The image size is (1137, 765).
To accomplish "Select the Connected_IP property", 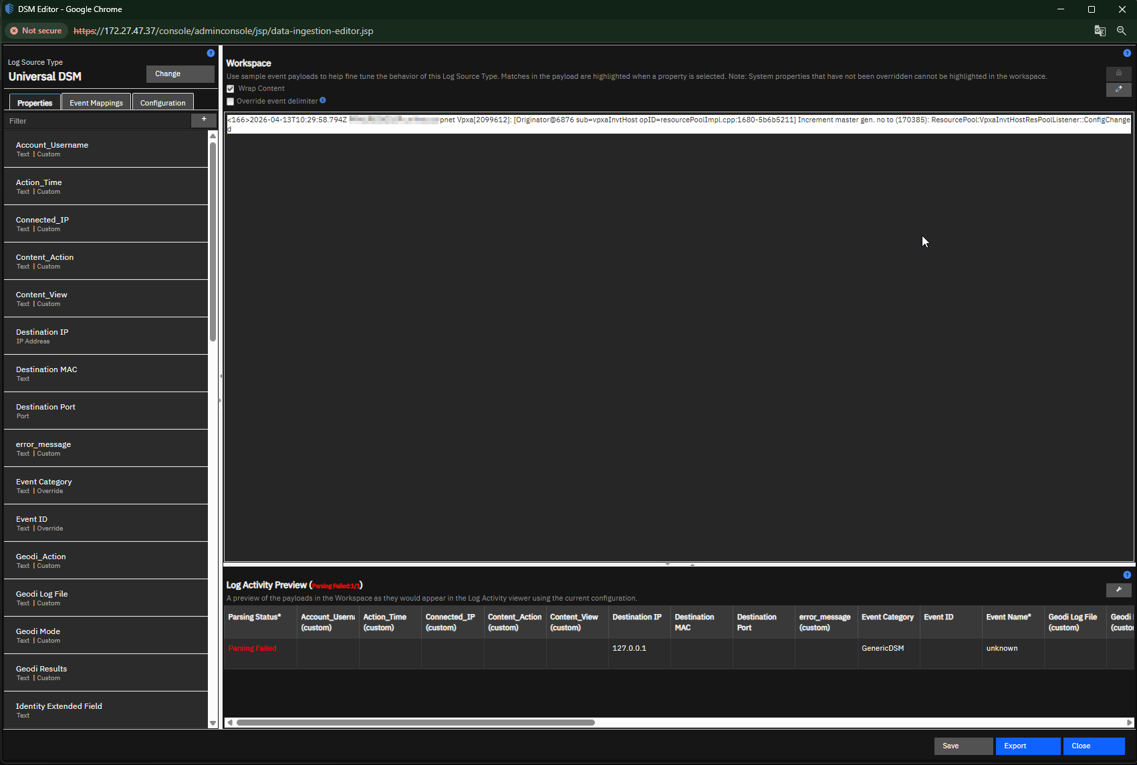I will coord(106,224).
